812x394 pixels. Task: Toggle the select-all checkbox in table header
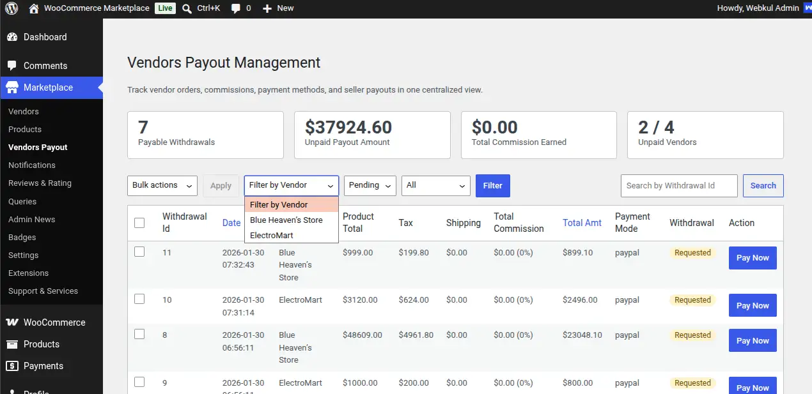coord(139,223)
